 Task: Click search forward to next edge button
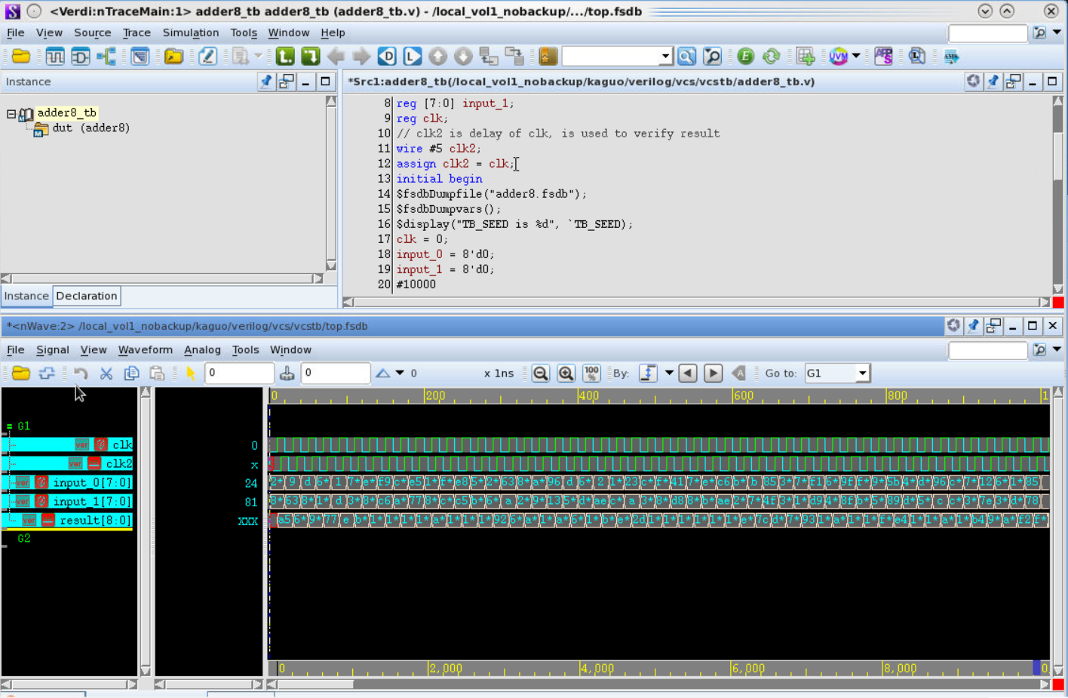[713, 374]
